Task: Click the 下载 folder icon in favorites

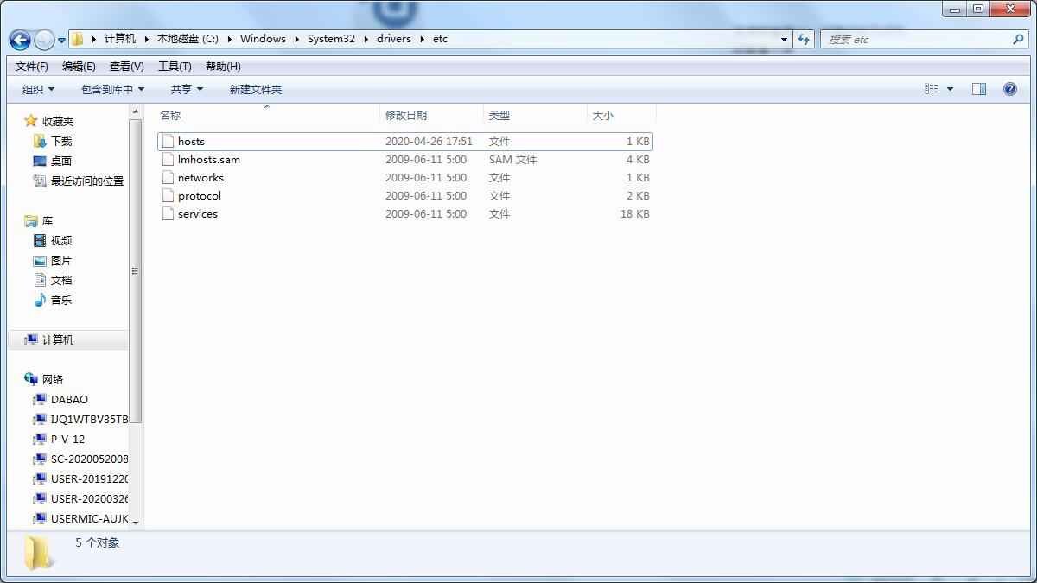Action: tap(39, 141)
